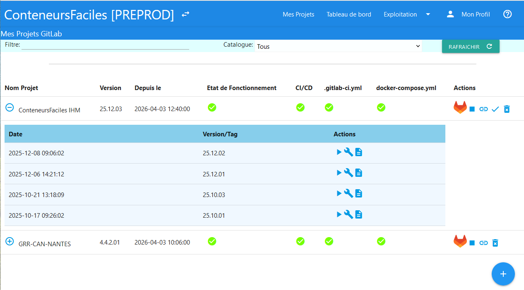The height and width of the screenshot is (290, 524).
Task: Open Tableau de bord menu
Action: [349, 14]
